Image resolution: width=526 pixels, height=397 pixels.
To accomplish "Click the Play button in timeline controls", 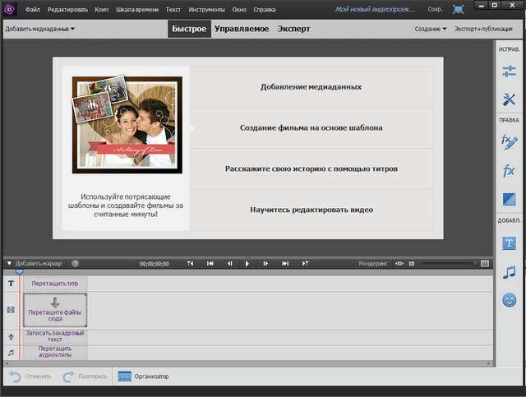I will [247, 264].
